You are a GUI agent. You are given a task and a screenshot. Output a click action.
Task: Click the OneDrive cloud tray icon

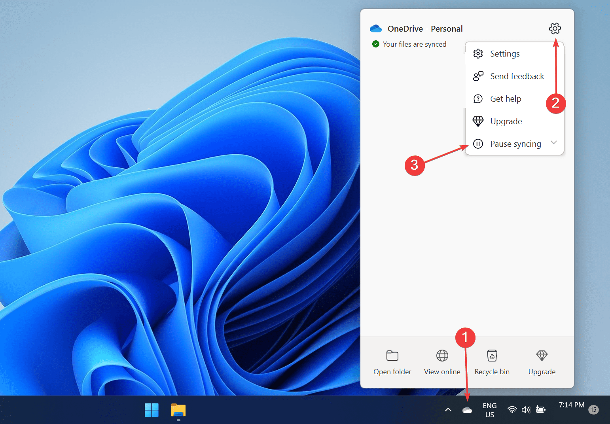[467, 410]
